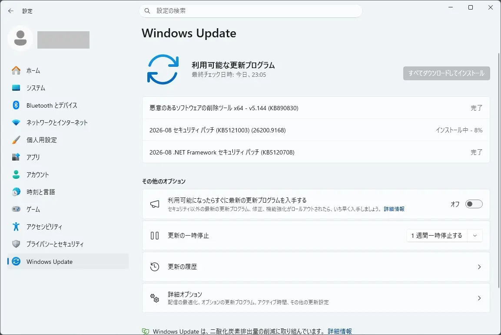The image size is (501, 335).
Task: Click the Gaming controller icon
Action: pos(16,209)
